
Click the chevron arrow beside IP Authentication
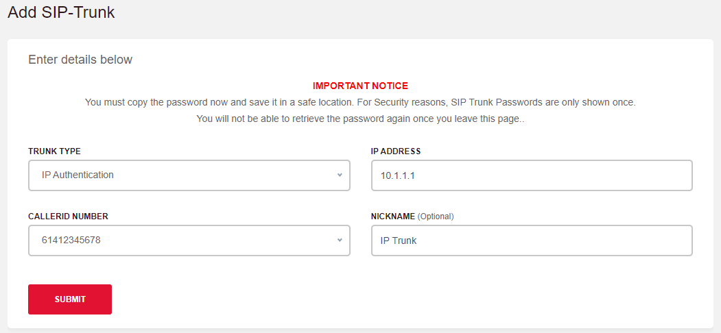(339, 175)
